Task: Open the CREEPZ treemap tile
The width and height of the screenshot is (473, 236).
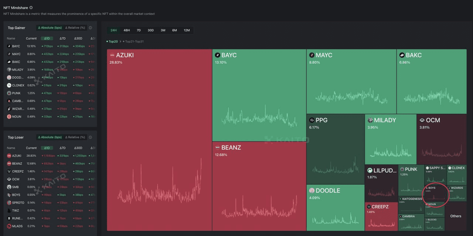Action: tap(381, 216)
